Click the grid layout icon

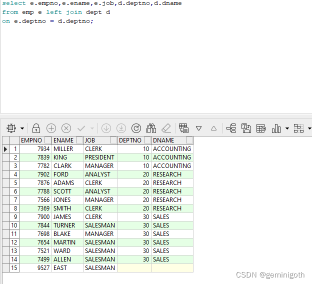click(298, 128)
